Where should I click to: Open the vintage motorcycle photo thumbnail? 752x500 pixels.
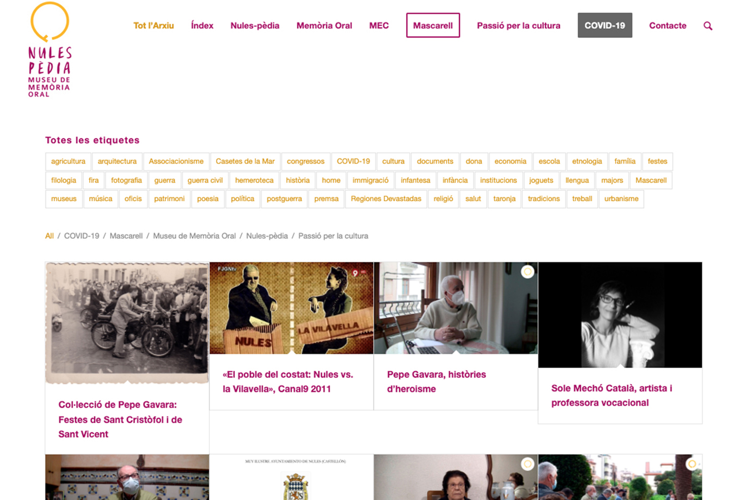coord(127,323)
